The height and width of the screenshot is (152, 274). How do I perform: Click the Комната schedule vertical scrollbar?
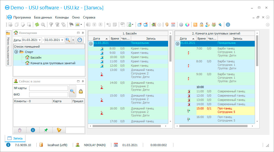point(257,51)
